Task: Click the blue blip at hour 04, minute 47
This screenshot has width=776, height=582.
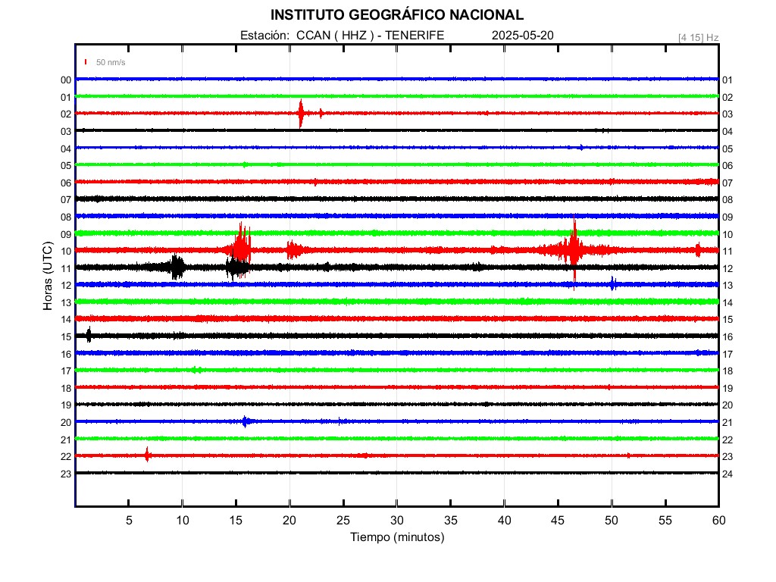Action: pyautogui.click(x=581, y=148)
